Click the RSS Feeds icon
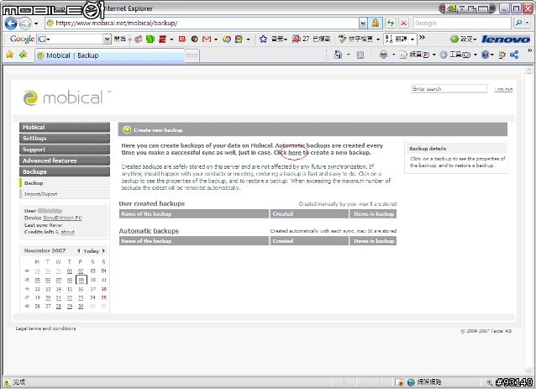 pyautogui.click(x=360, y=55)
